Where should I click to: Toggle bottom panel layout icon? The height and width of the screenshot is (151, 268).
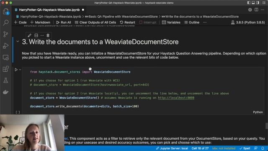tap(253, 3)
